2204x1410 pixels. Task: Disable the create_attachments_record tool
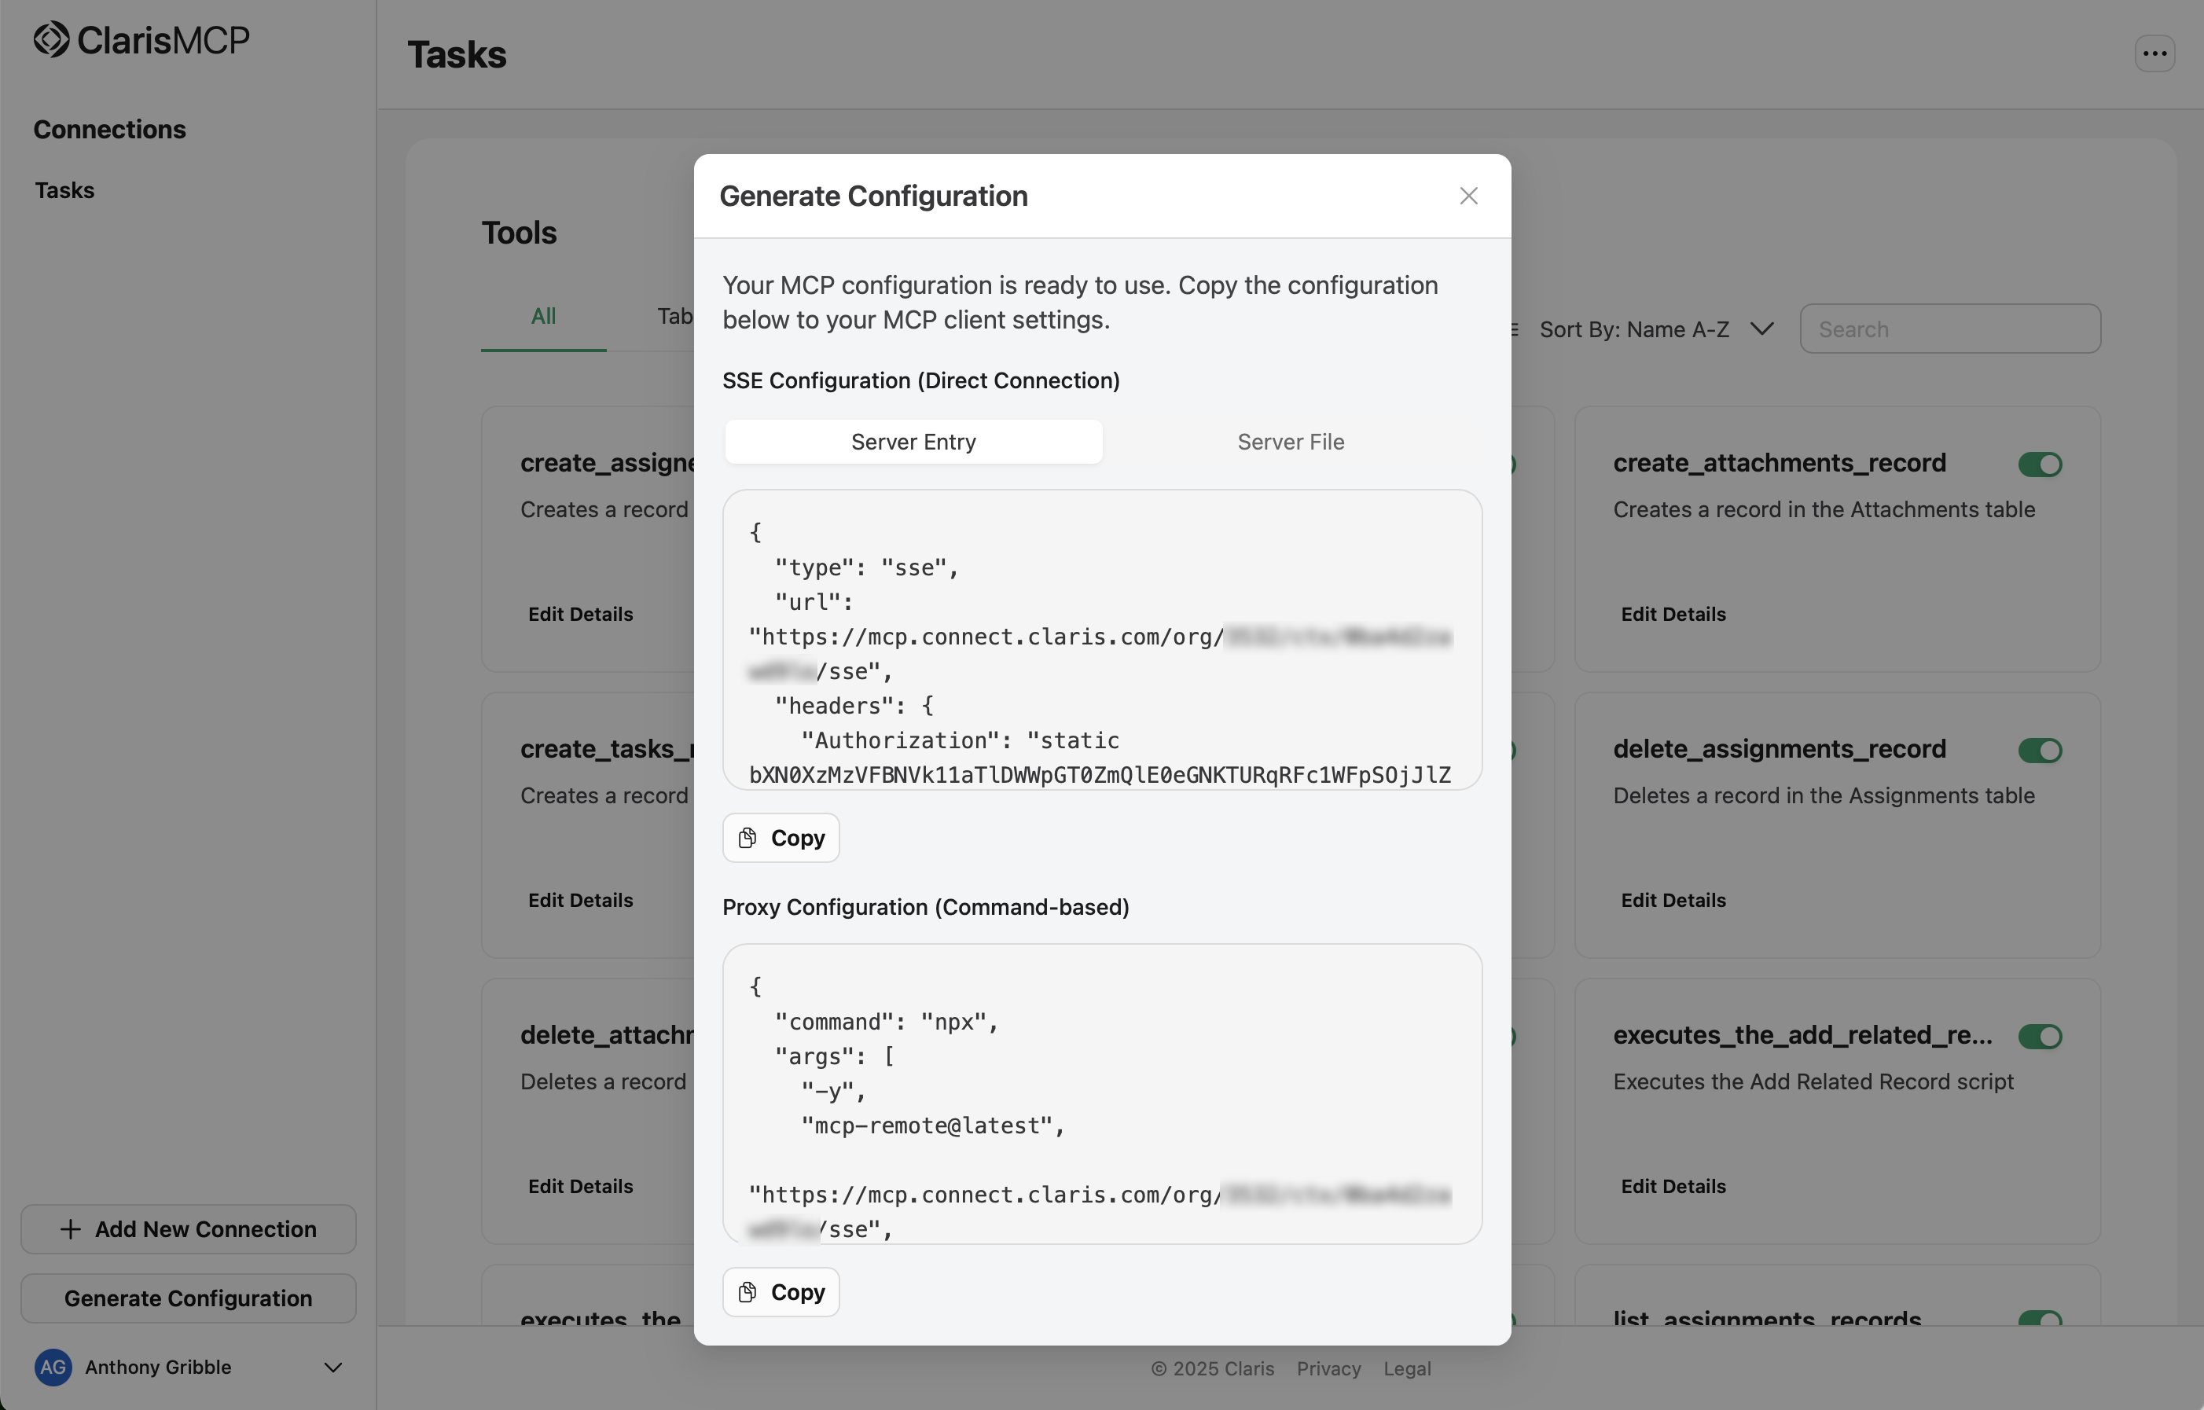point(2039,464)
